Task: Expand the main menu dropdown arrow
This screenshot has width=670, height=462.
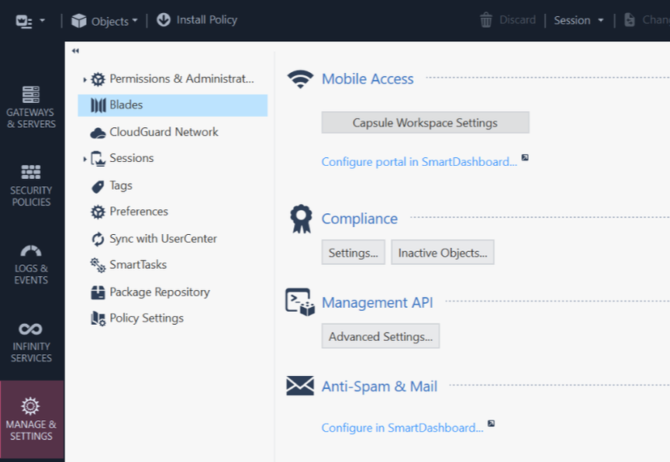Action: click(42, 20)
